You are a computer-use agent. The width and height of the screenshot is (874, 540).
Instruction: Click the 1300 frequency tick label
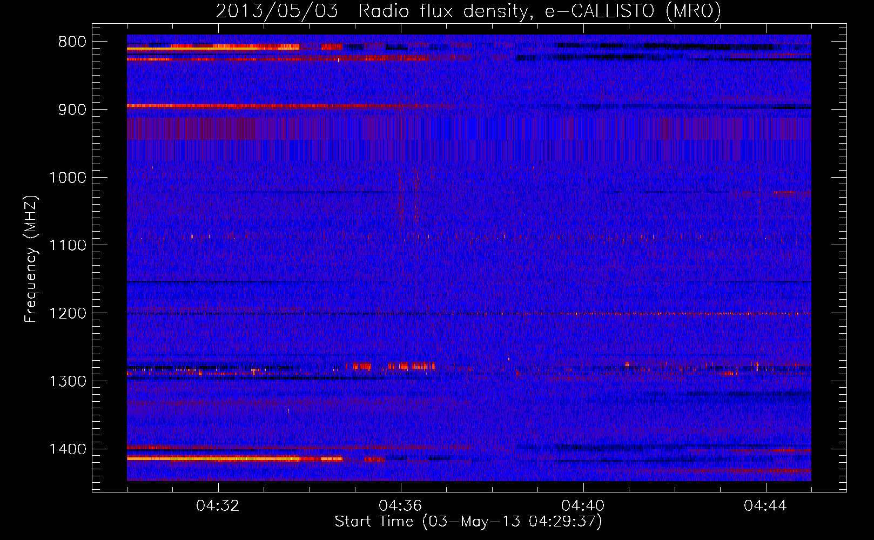[x=68, y=381]
